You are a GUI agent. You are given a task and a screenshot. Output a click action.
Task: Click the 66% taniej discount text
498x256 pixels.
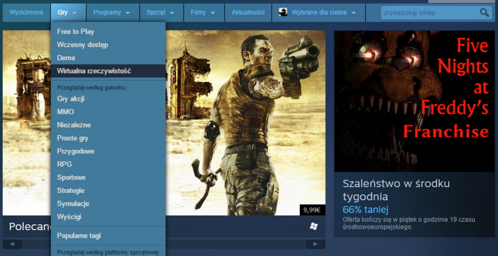coord(365,209)
